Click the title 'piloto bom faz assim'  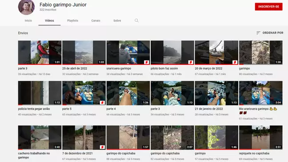164,68
